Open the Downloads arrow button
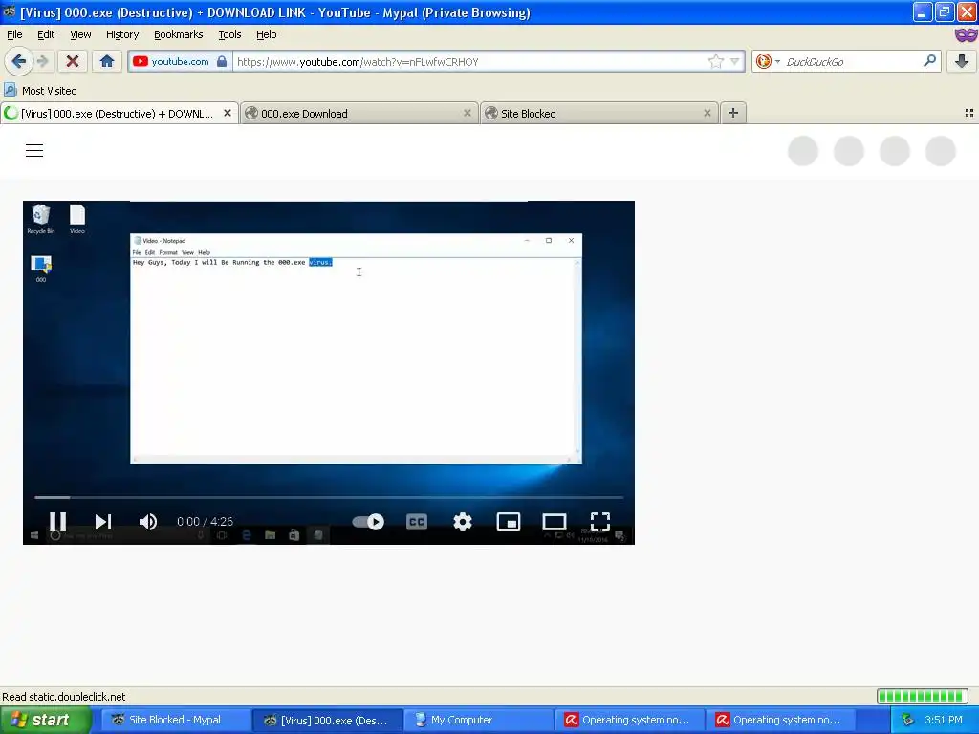 962,61
